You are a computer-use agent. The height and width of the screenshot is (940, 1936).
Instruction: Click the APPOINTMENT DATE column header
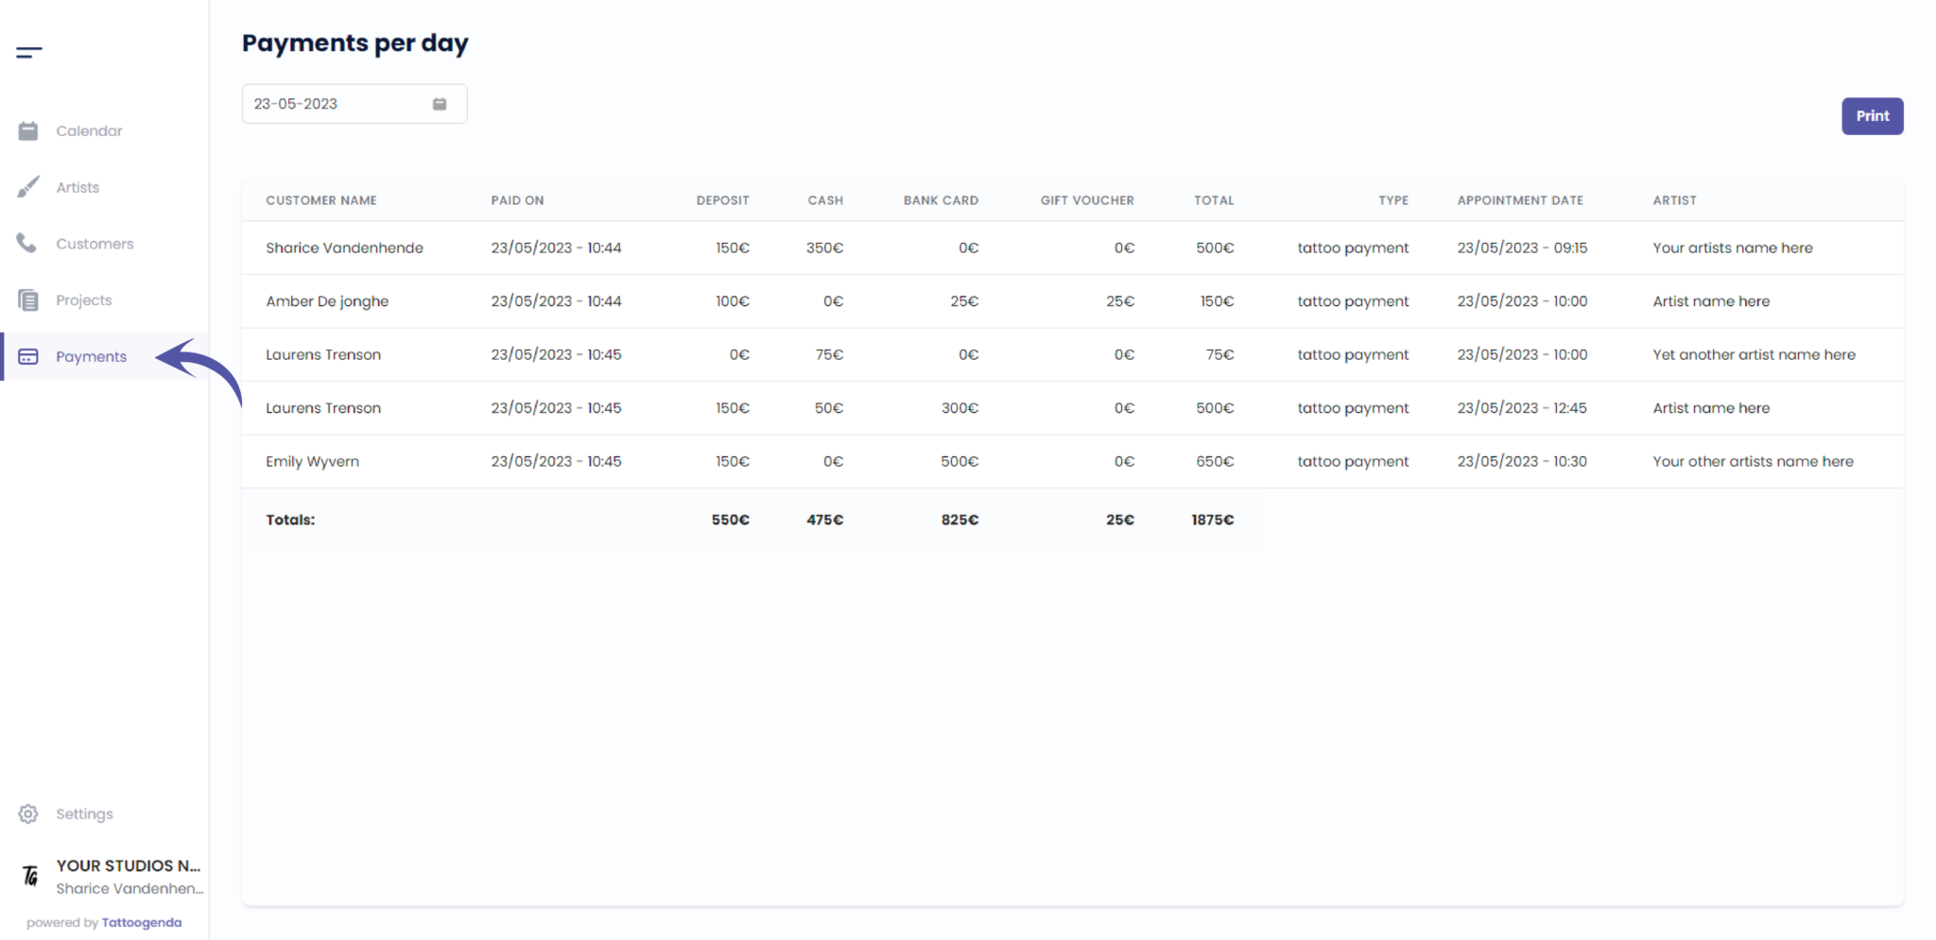(1520, 200)
